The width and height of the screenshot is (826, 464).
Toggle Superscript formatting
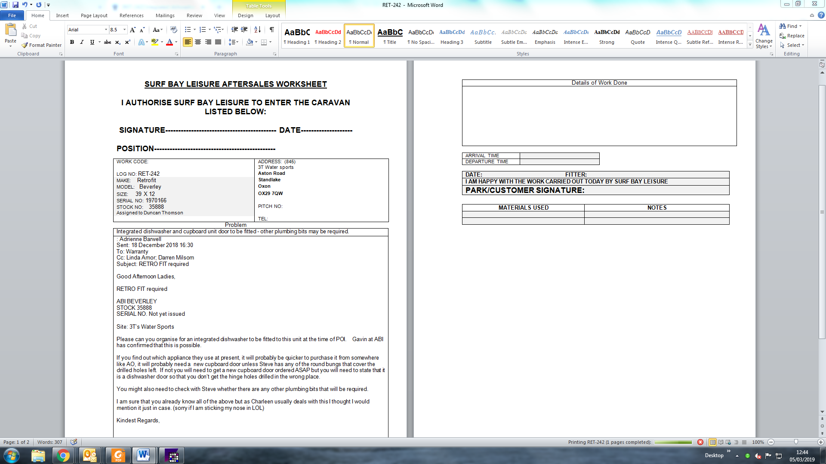[x=127, y=42]
